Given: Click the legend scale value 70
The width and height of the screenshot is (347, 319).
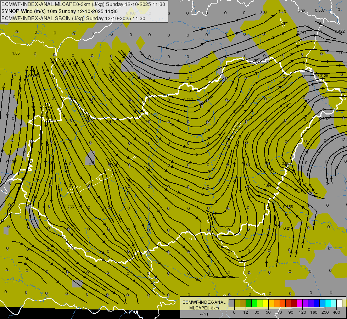Looking at the screenshot, I should tap(280, 312).
